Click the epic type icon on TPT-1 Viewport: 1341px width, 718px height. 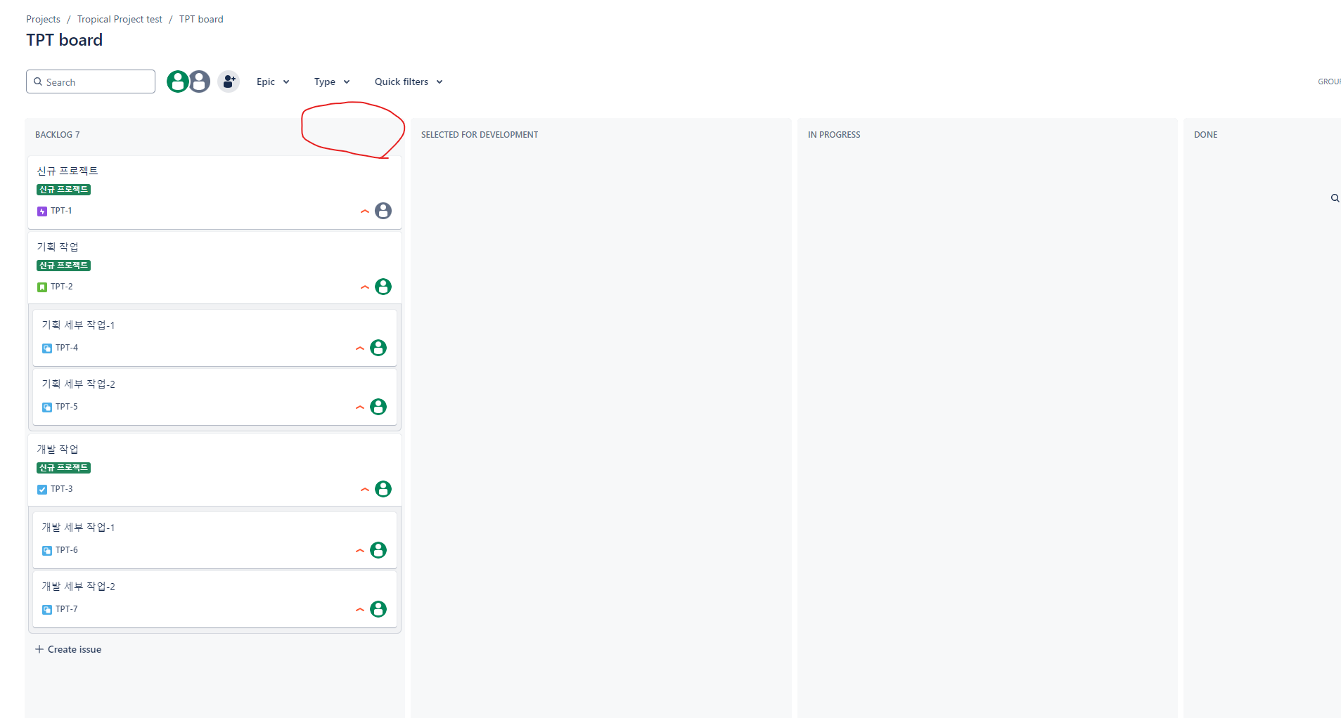(42, 211)
